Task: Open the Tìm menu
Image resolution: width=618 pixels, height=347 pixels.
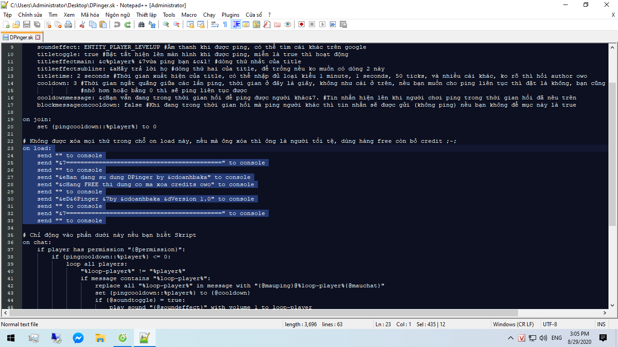Action: [x=53, y=15]
